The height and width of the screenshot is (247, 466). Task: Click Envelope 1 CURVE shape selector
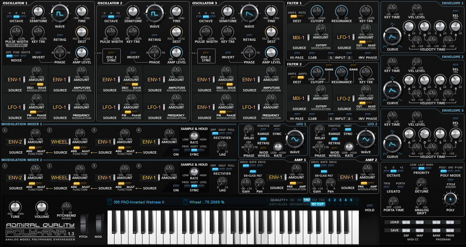[392, 37]
